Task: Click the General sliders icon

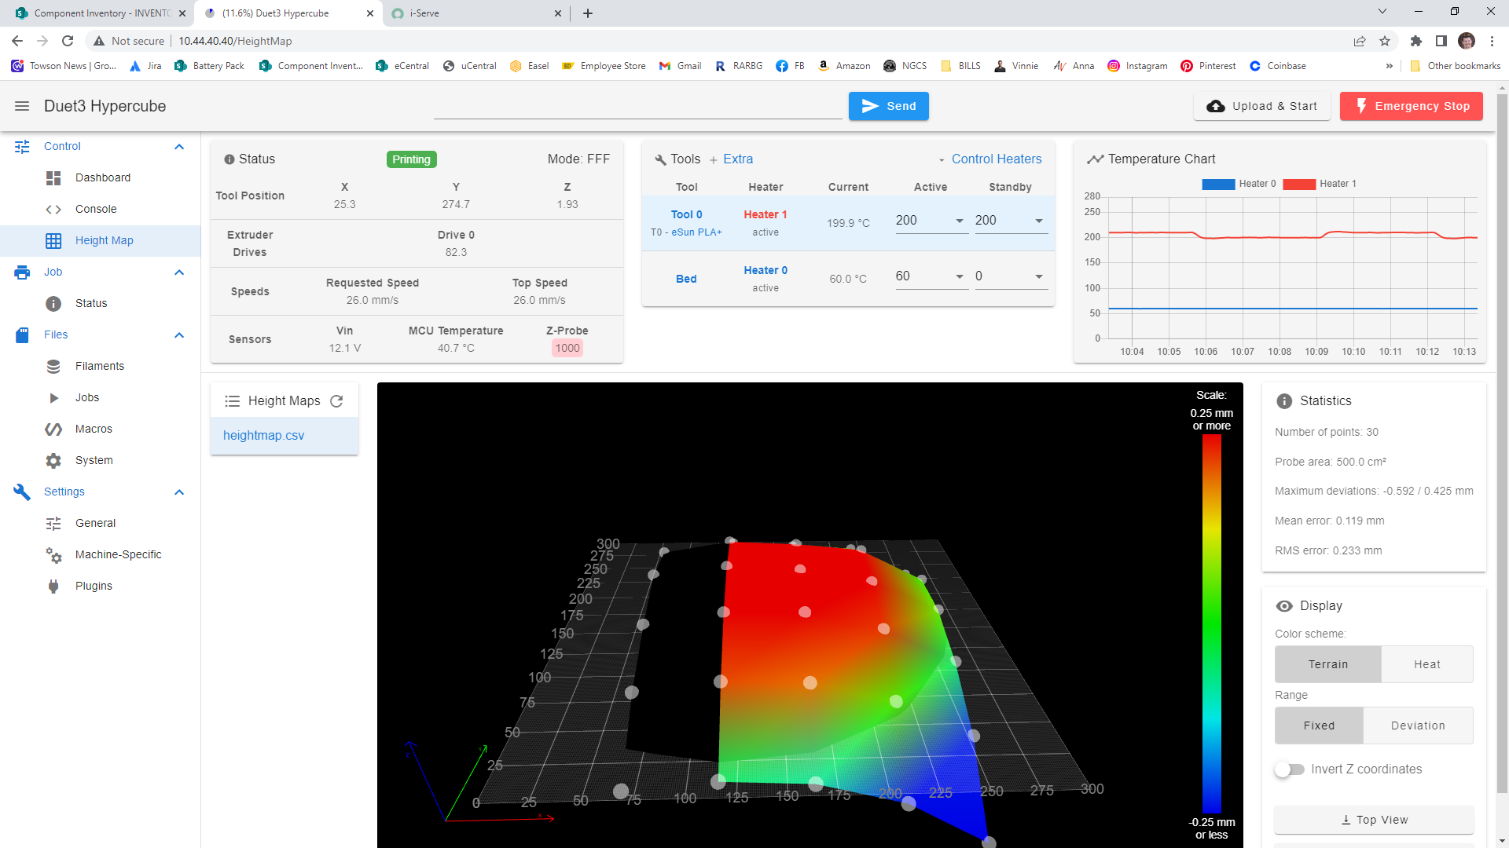Action: pyautogui.click(x=53, y=524)
